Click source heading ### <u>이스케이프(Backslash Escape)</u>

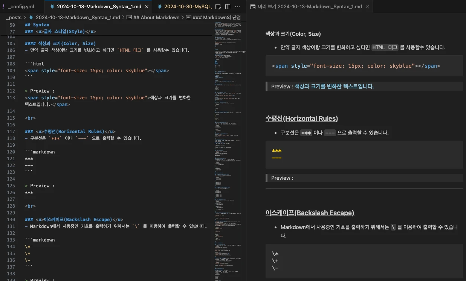click(x=74, y=220)
